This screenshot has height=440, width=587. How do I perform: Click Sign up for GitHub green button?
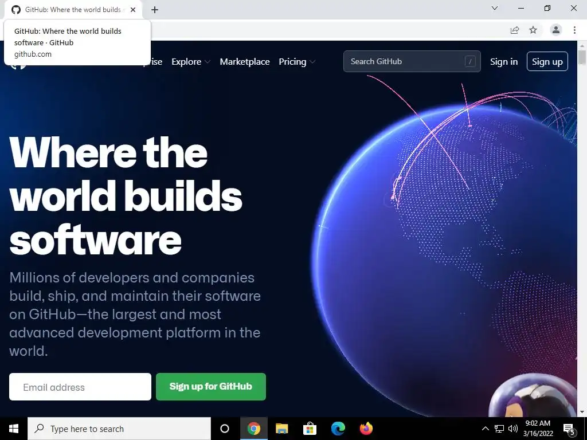211,387
